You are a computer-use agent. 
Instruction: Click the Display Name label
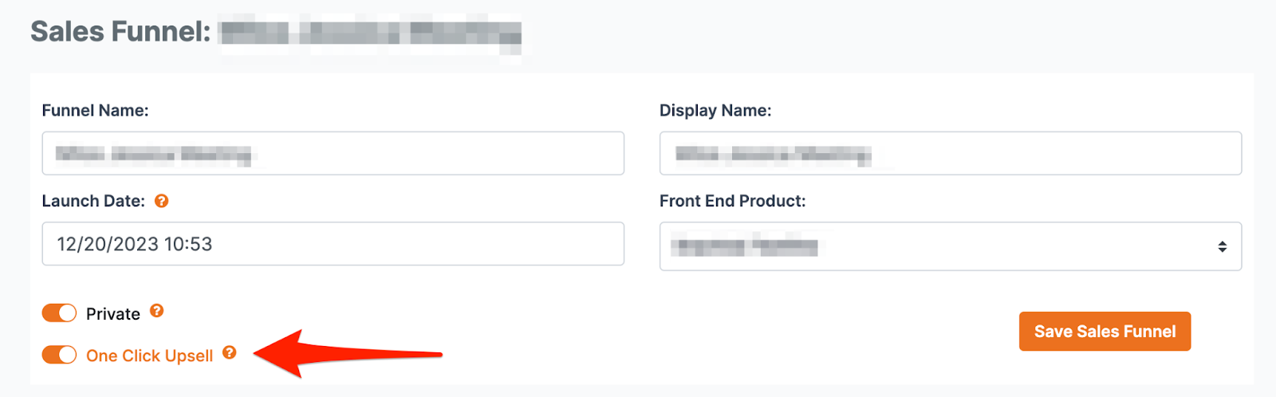coord(715,111)
